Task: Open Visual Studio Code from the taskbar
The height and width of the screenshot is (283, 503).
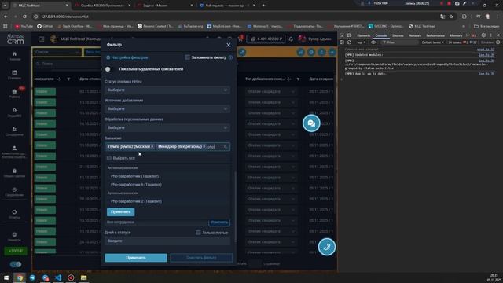Action: (x=58, y=277)
